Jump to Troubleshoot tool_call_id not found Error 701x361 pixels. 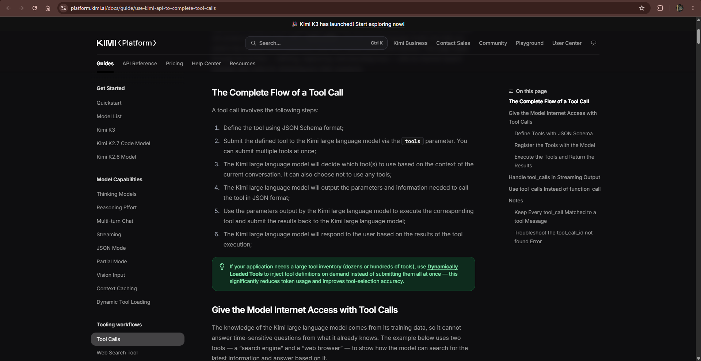pos(553,237)
